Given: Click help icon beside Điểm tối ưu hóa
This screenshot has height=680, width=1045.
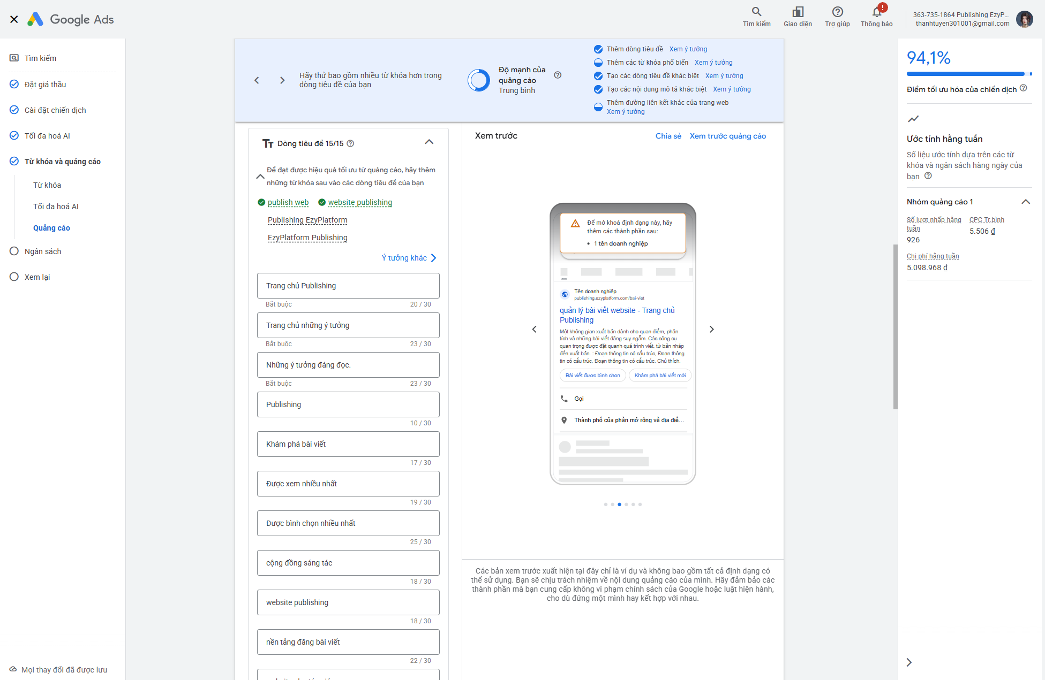Looking at the screenshot, I should (1023, 88).
